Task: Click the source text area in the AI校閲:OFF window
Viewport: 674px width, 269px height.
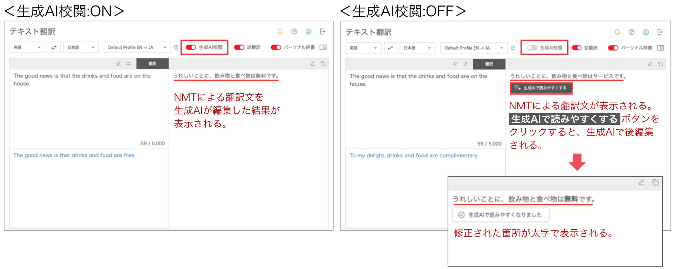Action: [x=425, y=109]
